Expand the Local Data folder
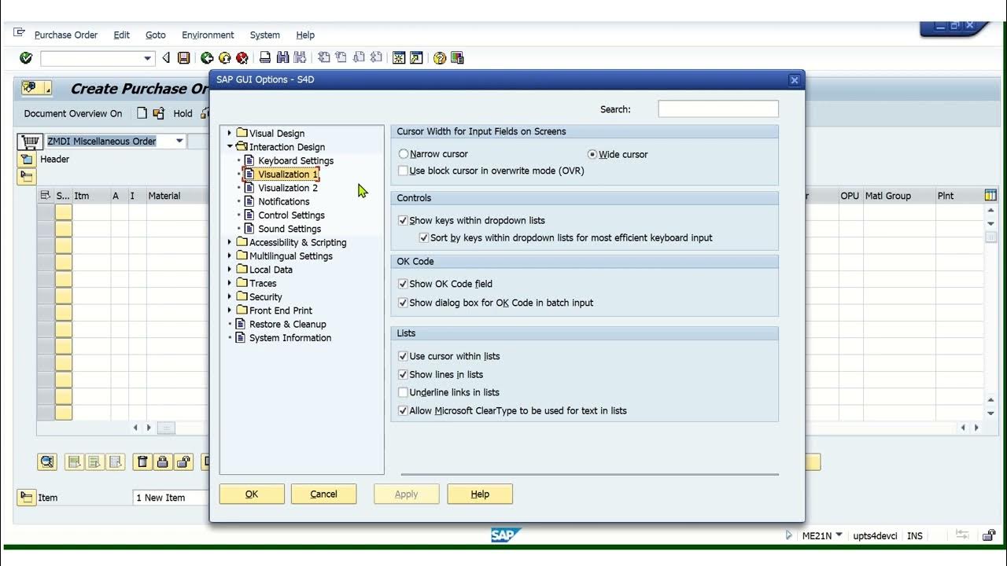Screen dimensions: 1007x566 point(230,270)
